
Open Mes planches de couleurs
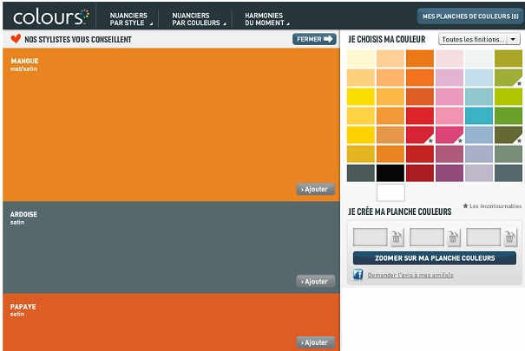469,16
